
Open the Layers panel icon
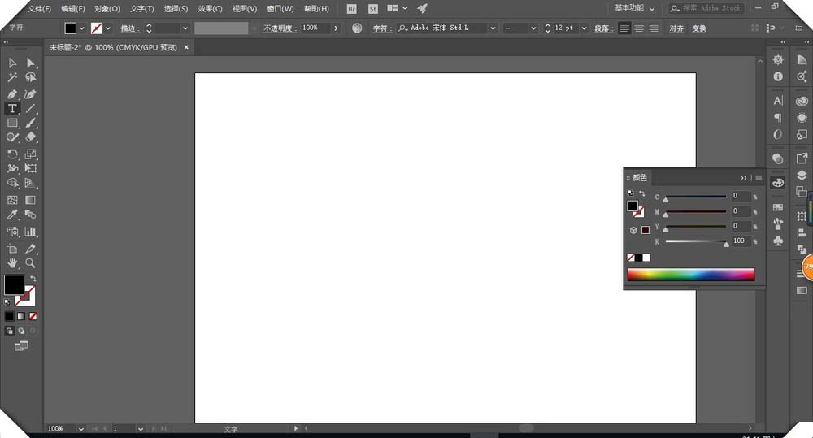[x=802, y=176]
